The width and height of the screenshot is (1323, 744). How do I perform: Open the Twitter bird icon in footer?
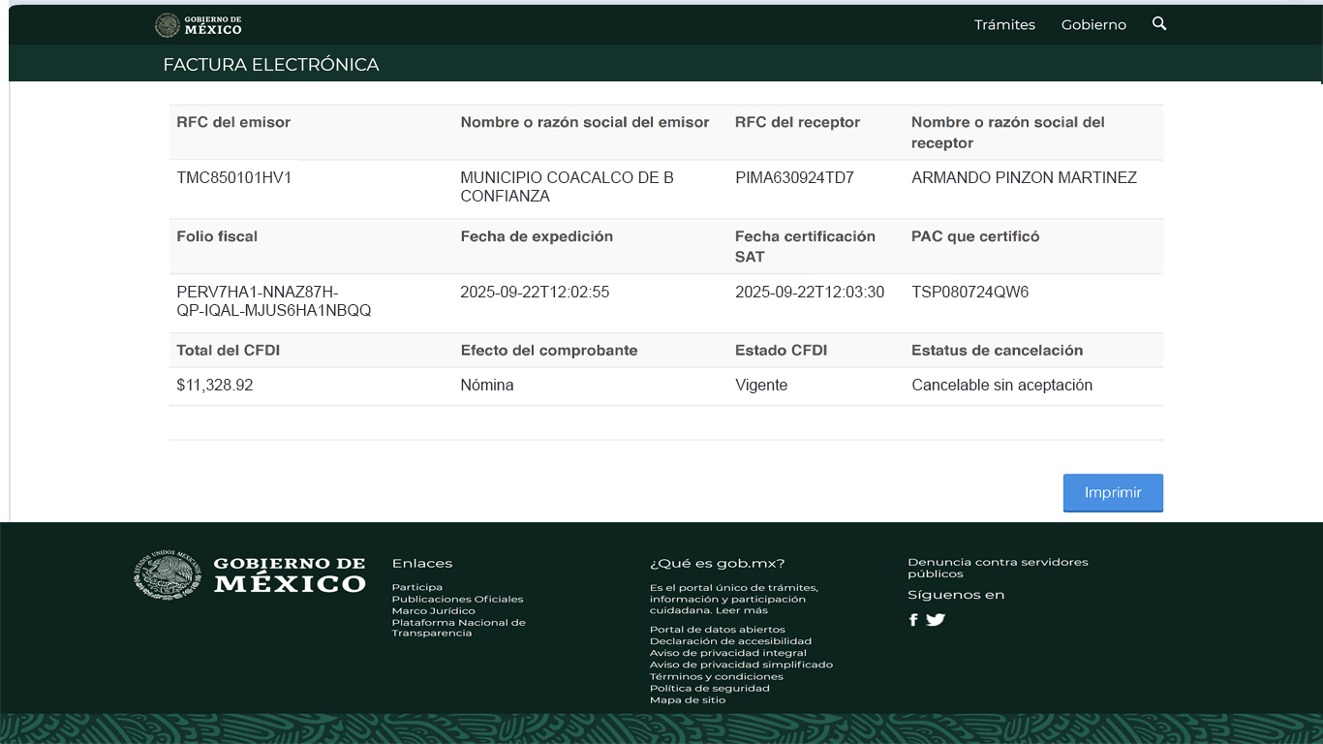pyautogui.click(x=936, y=620)
